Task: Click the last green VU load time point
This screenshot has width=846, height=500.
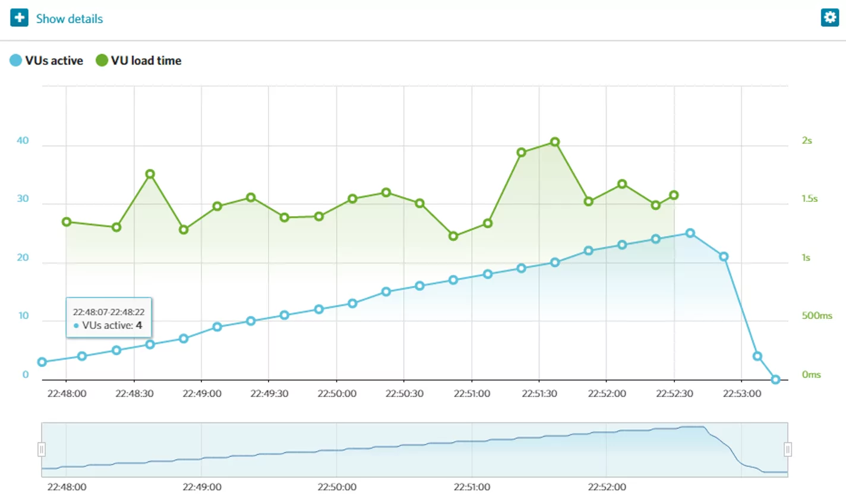Action: click(674, 195)
